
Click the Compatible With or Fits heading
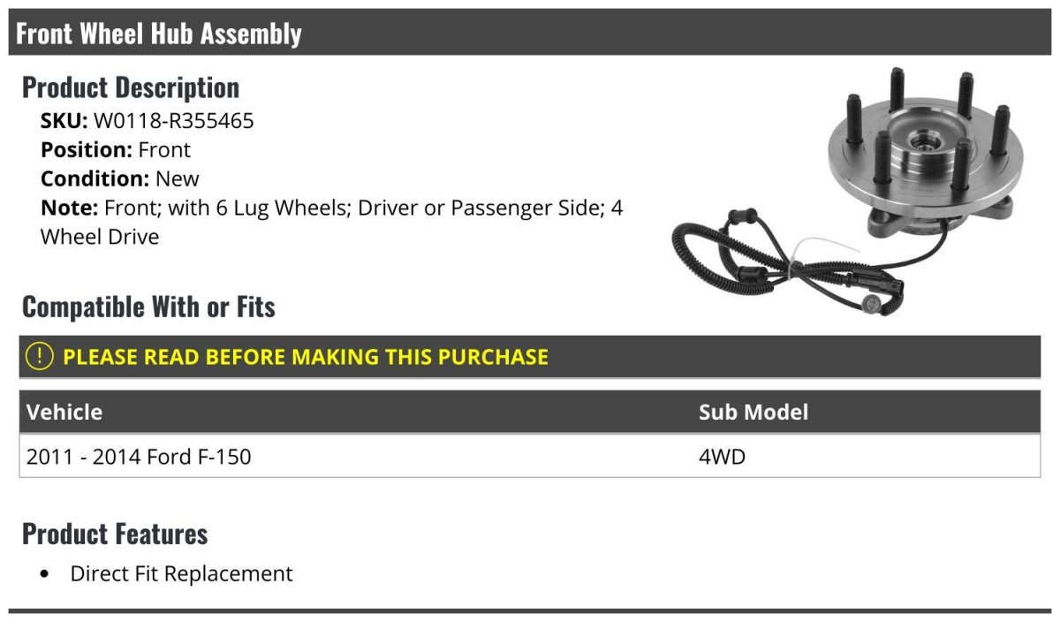pos(148,307)
